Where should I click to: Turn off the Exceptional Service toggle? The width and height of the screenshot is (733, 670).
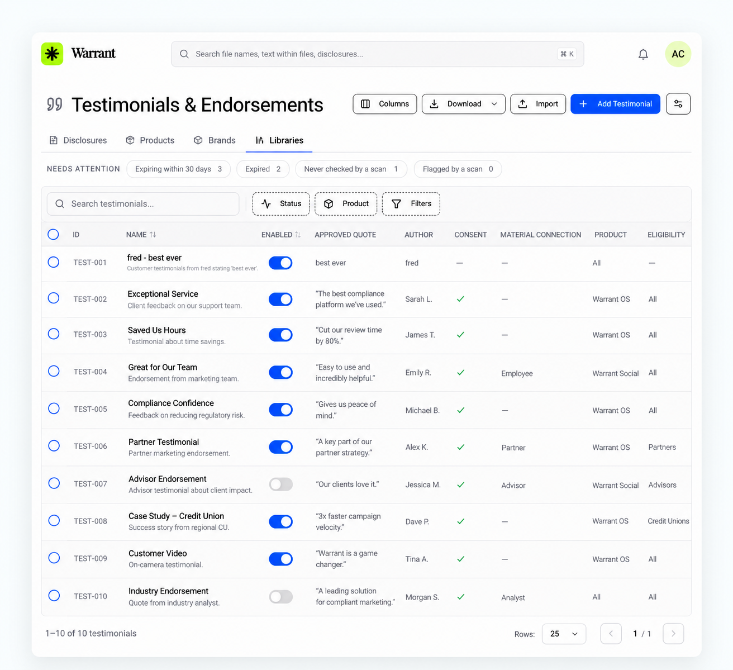pyautogui.click(x=280, y=299)
